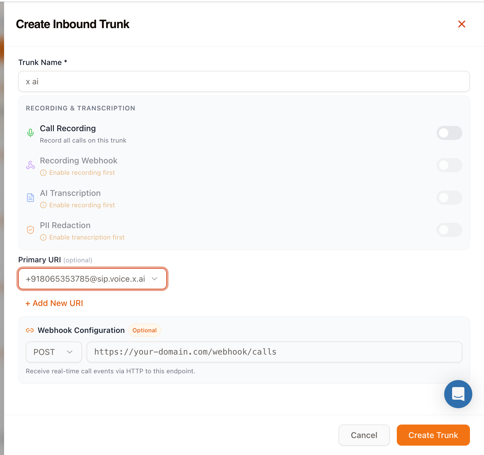The image size is (484, 455).
Task: Click the blue AI Transcription document icon
Action: tap(30, 198)
